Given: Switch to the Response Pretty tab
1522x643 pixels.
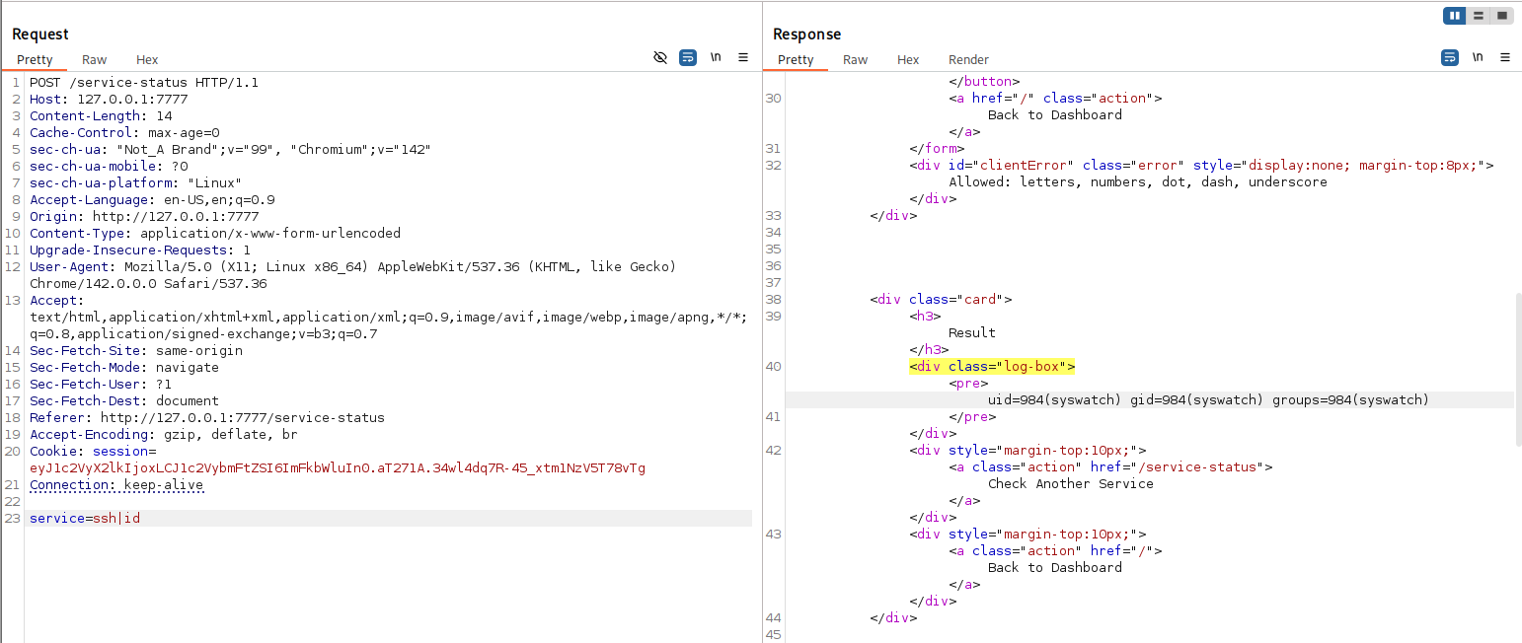Looking at the screenshot, I should coord(796,60).
